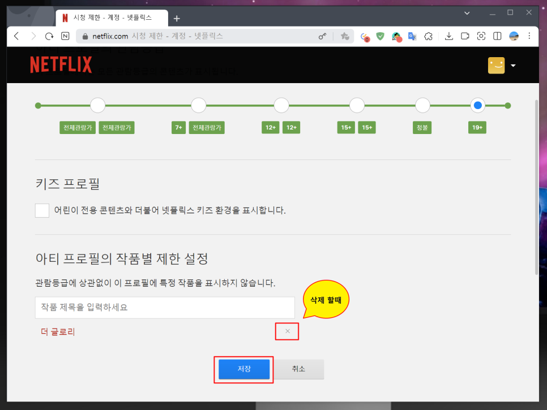The image size is (547, 410).
Task: Click the lock icon before netflix.com
Action: (x=85, y=36)
